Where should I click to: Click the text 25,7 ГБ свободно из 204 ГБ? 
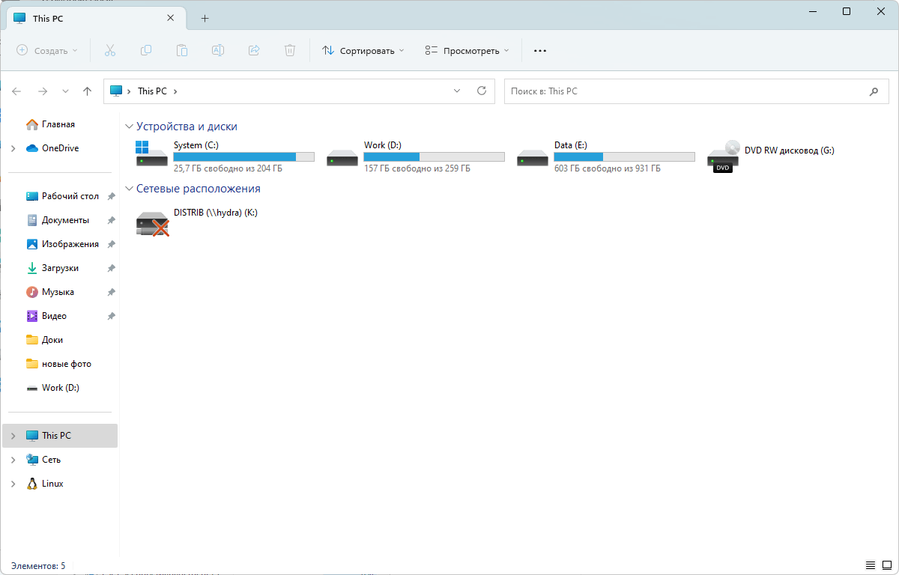pyautogui.click(x=228, y=169)
